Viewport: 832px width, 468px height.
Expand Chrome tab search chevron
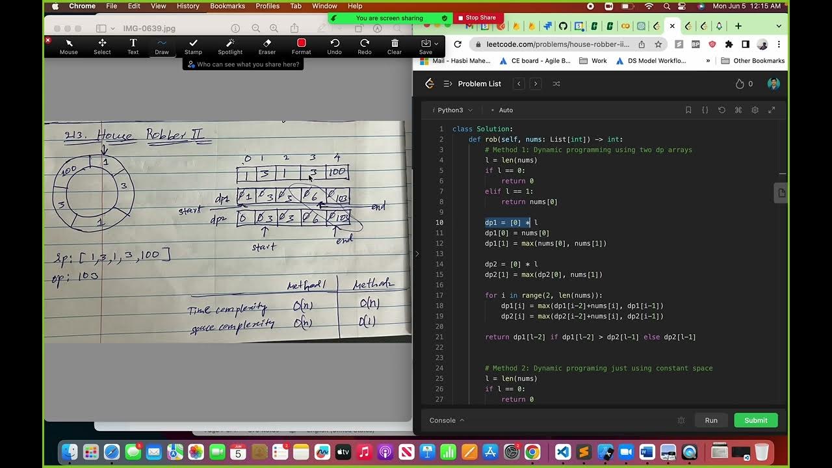[779, 26]
